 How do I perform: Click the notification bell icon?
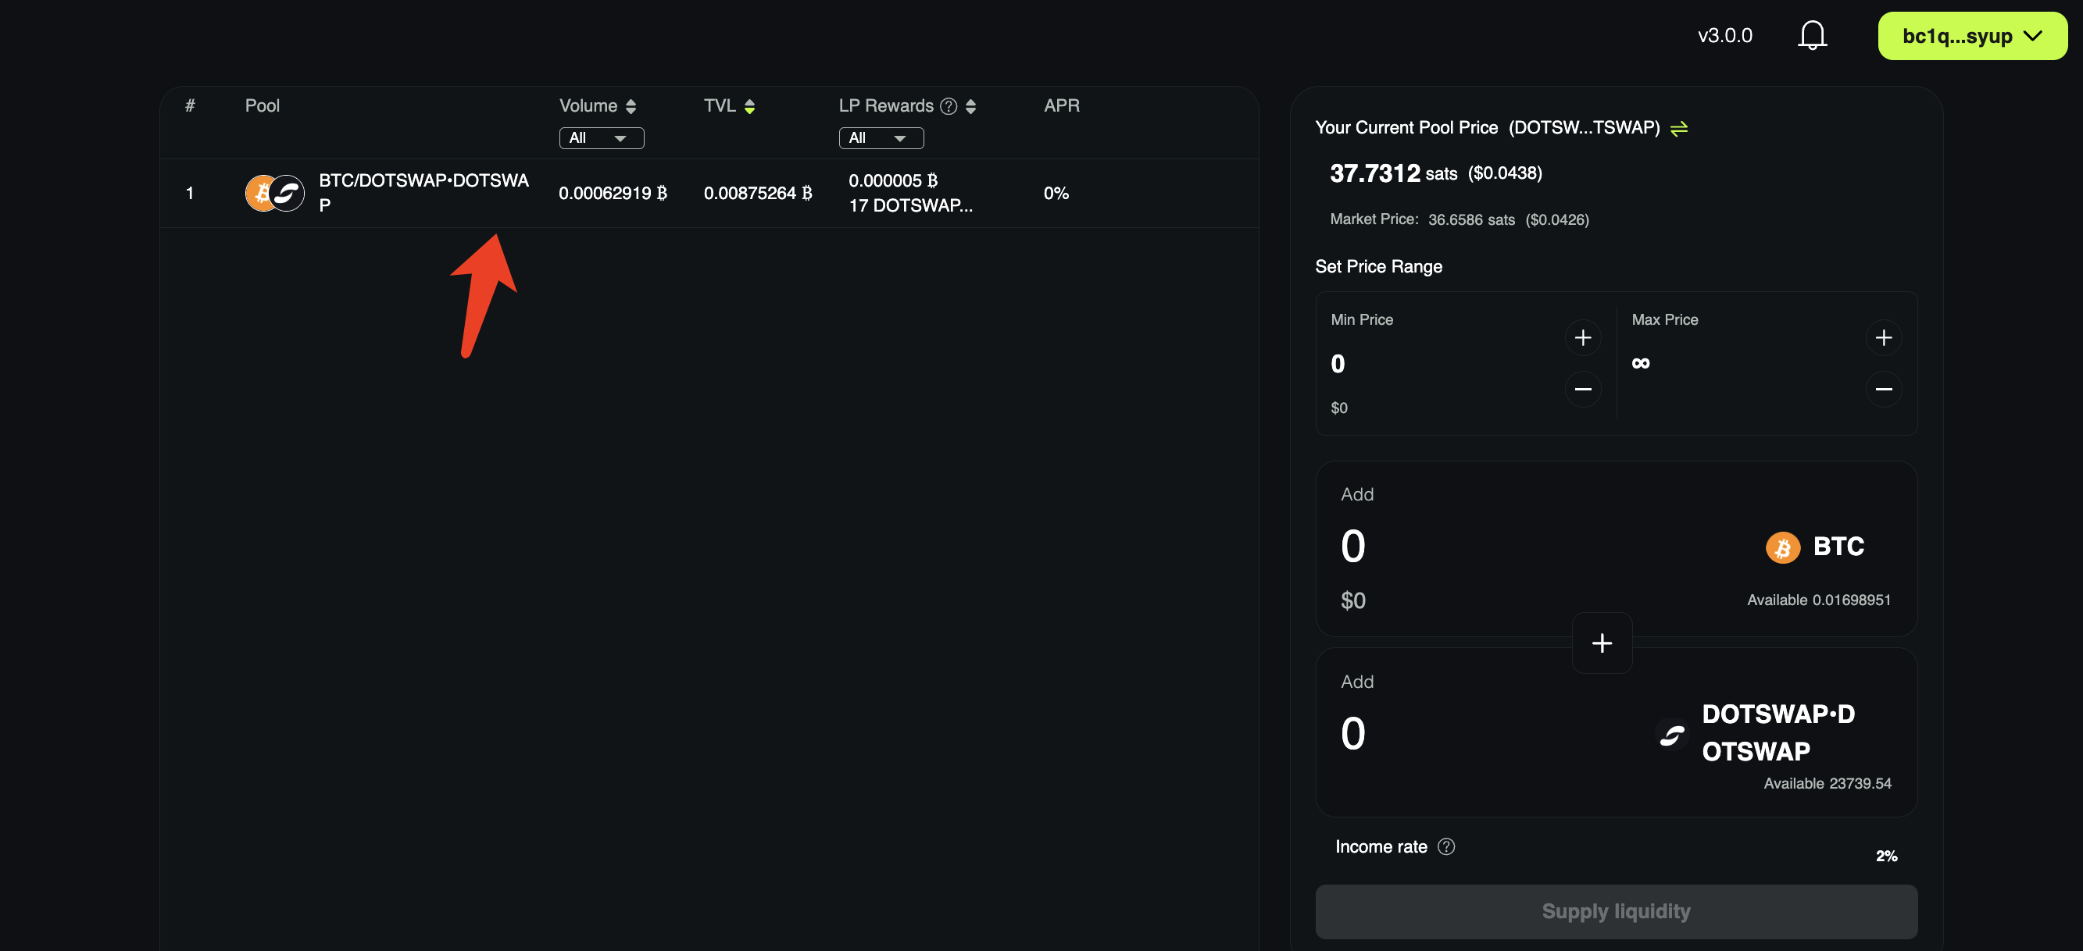(1811, 36)
